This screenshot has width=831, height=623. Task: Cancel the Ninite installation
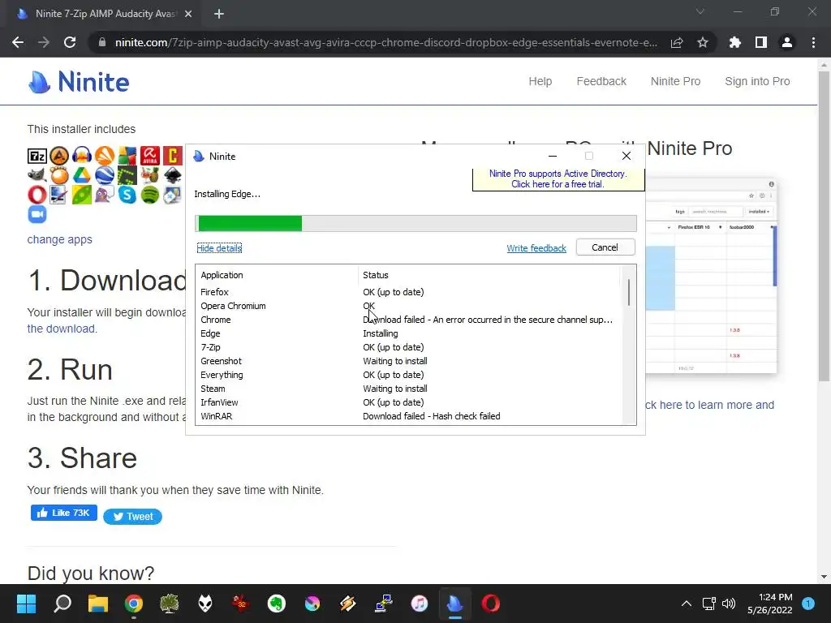pyautogui.click(x=605, y=247)
